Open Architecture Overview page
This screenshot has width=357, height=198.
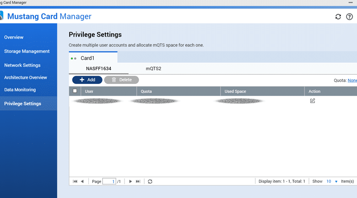[x=26, y=77]
